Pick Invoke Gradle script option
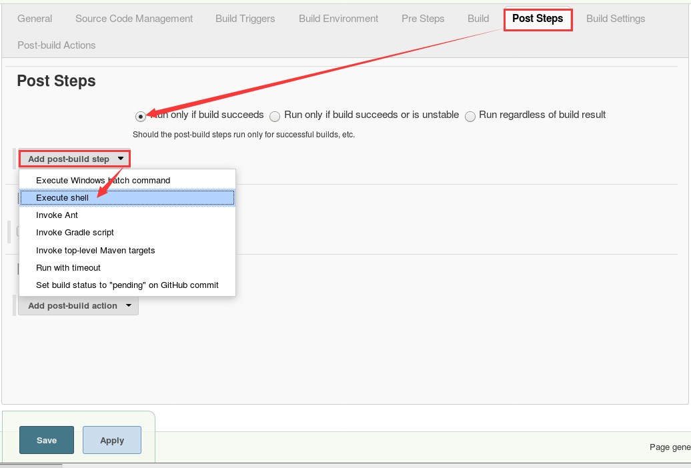This screenshot has height=468, width=691. 127,232
